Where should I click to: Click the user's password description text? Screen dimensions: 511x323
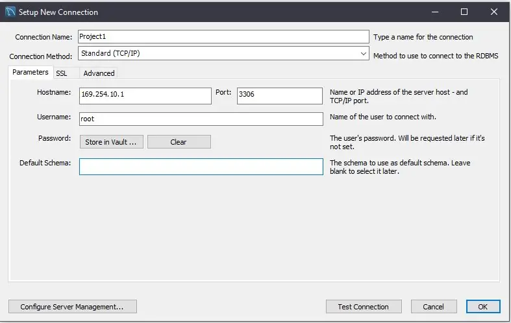407,142
